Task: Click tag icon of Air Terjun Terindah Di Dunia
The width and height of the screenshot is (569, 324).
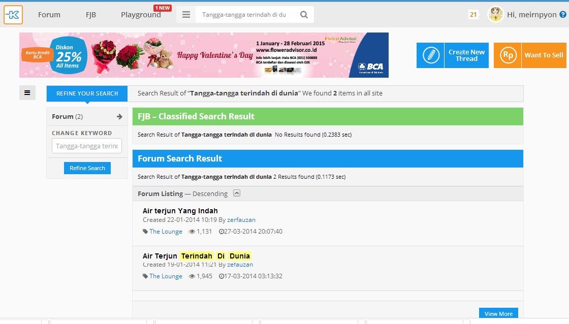Action: pyautogui.click(x=145, y=276)
